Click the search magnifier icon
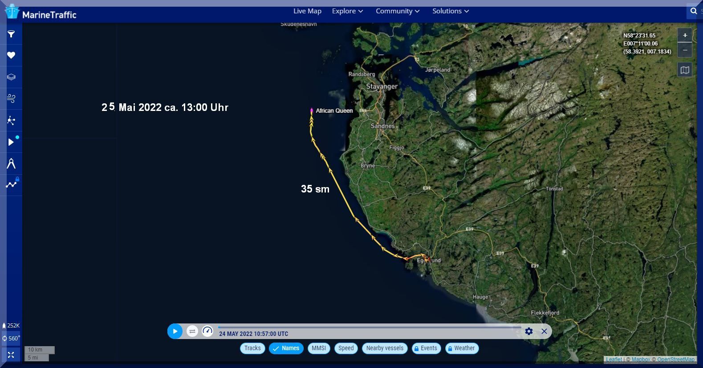The image size is (703, 368). [694, 11]
